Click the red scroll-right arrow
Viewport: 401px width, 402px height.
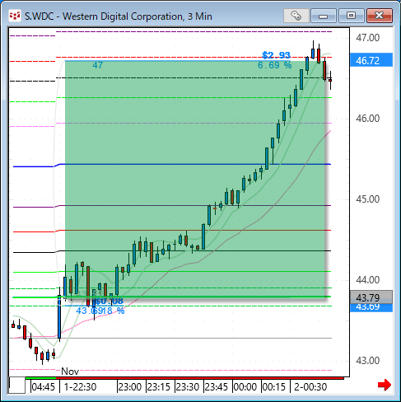[x=385, y=385]
